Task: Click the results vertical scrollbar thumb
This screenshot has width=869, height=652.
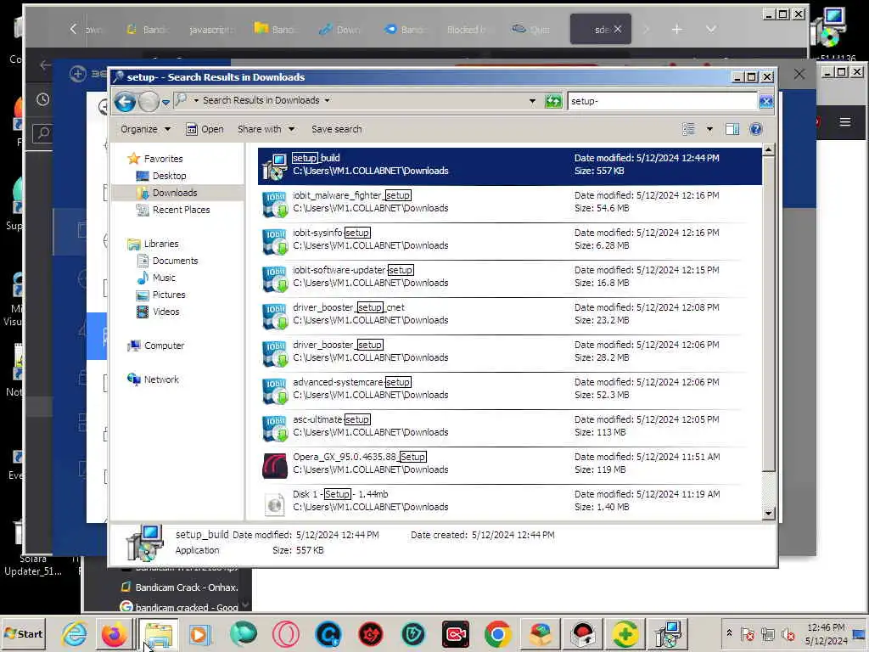Action: click(x=768, y=314)
